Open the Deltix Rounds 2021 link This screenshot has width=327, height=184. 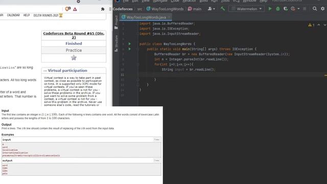(46, 15)
